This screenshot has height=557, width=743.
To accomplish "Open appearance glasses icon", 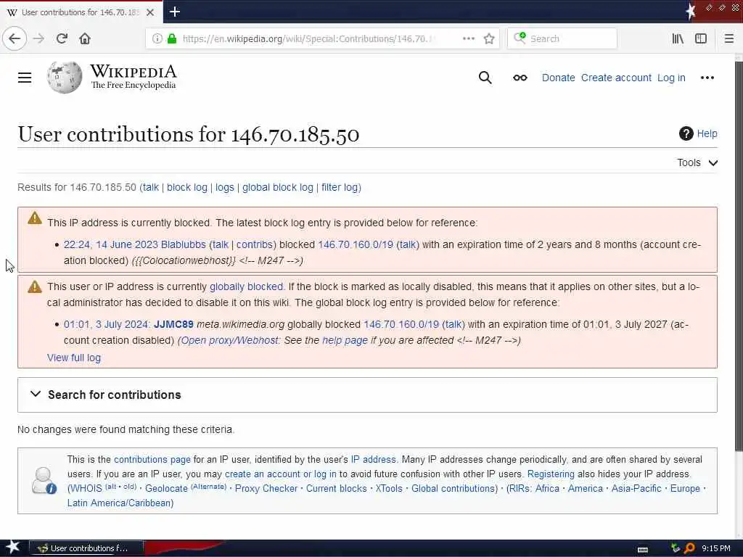I will [x=520, y=78].
